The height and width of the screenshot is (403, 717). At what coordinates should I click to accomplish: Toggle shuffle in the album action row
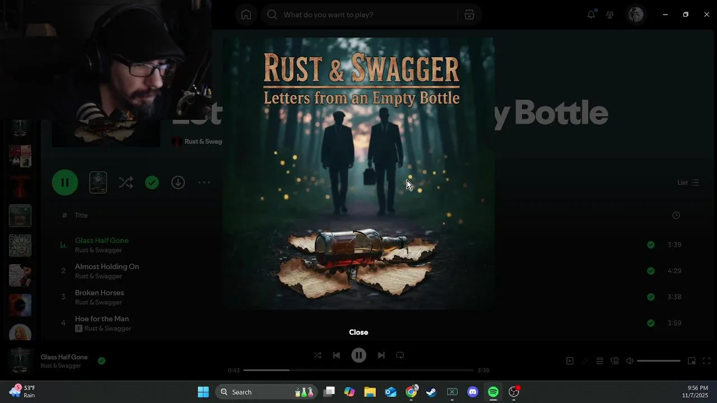click(126, 182)
